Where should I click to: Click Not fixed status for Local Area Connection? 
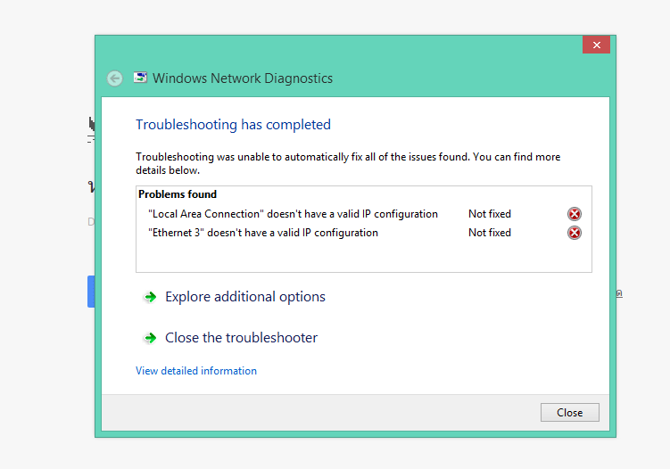490,214
